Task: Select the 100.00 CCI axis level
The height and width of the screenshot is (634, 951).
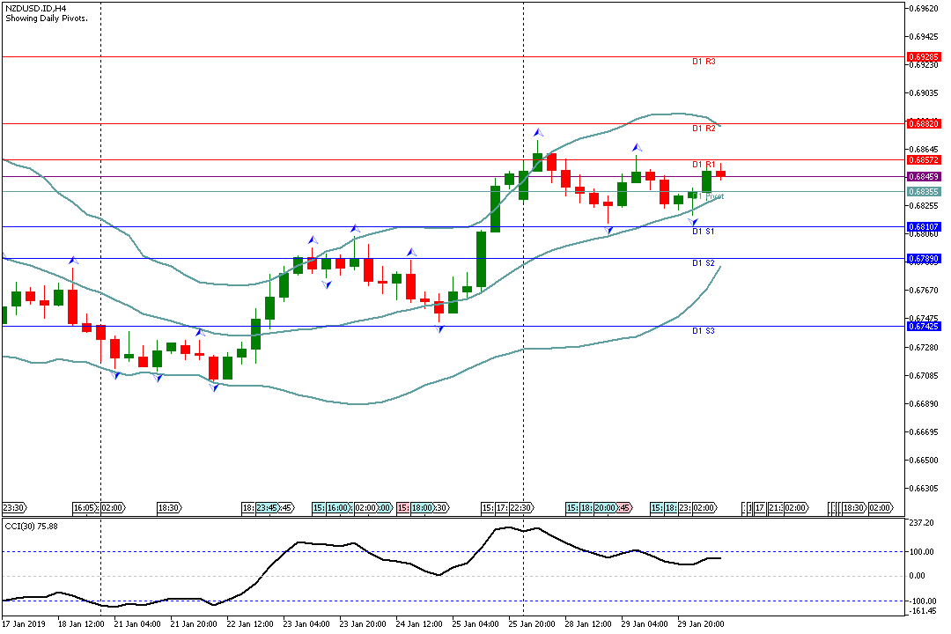Action: [x=921, y=551]
